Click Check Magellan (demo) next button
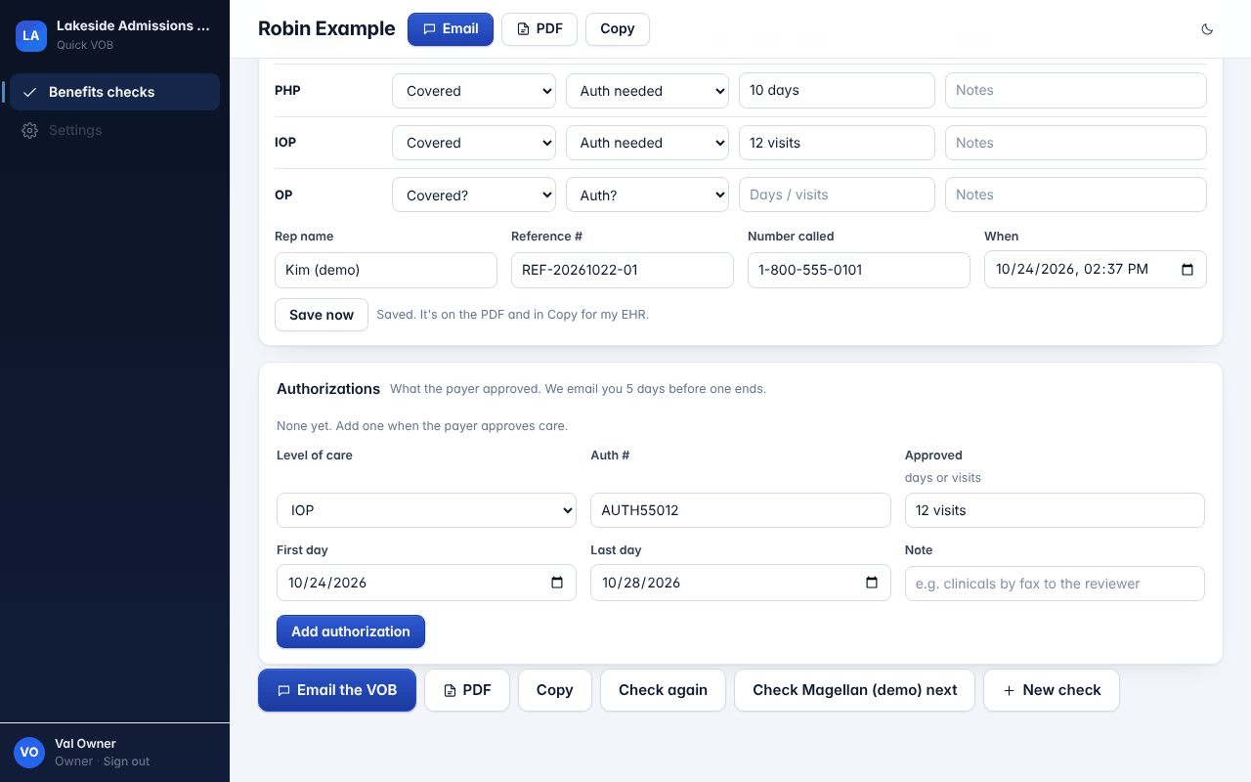Viewport: 1251px width, 782px height. pos(855,690)
